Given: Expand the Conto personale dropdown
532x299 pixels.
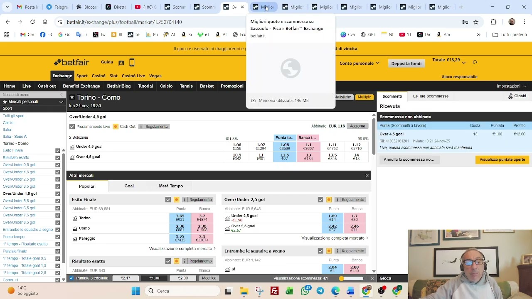Looking at the screenshot, I should [360, 63].
